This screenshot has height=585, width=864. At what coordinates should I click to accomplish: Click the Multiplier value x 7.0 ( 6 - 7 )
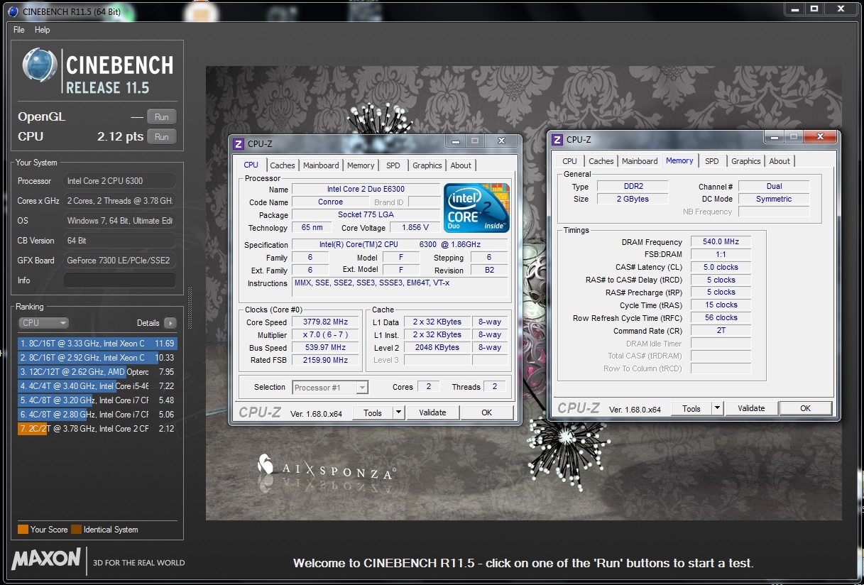(x=325, y=335)
